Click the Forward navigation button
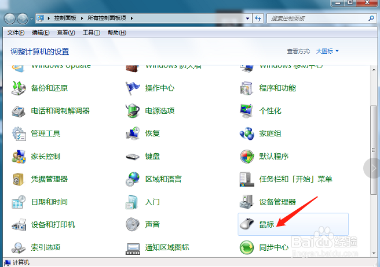380x267 pixels. tap(23, 18)
